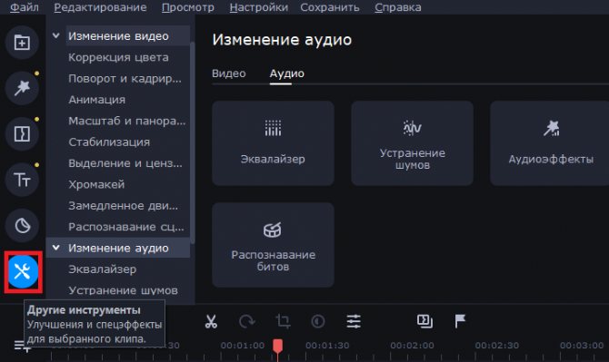Open clip properties sliders icon

[x=354, y=321]
